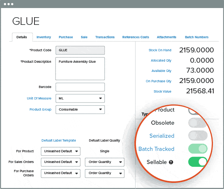
Task: Click the Unit Of Measure link
Action: tap(39, 98)
